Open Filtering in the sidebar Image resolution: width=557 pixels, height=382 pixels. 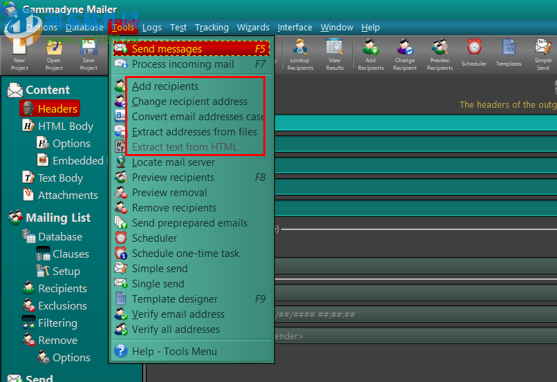coord(50,323)
